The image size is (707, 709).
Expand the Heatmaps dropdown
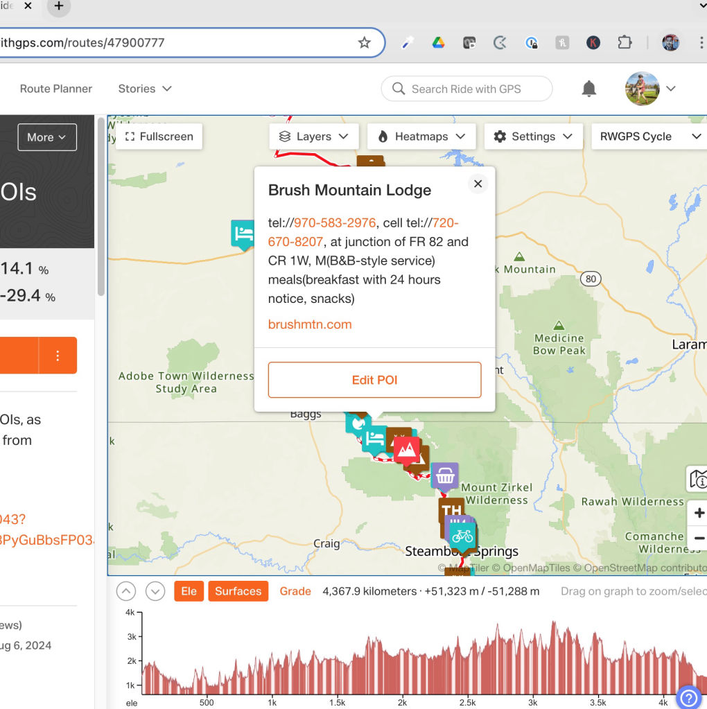[x=421, y=137]
